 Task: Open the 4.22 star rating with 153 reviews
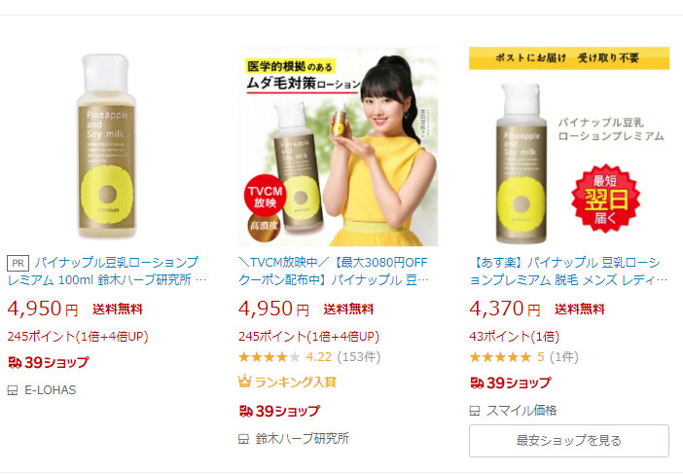pyautogui.click(x=309, y=357)
